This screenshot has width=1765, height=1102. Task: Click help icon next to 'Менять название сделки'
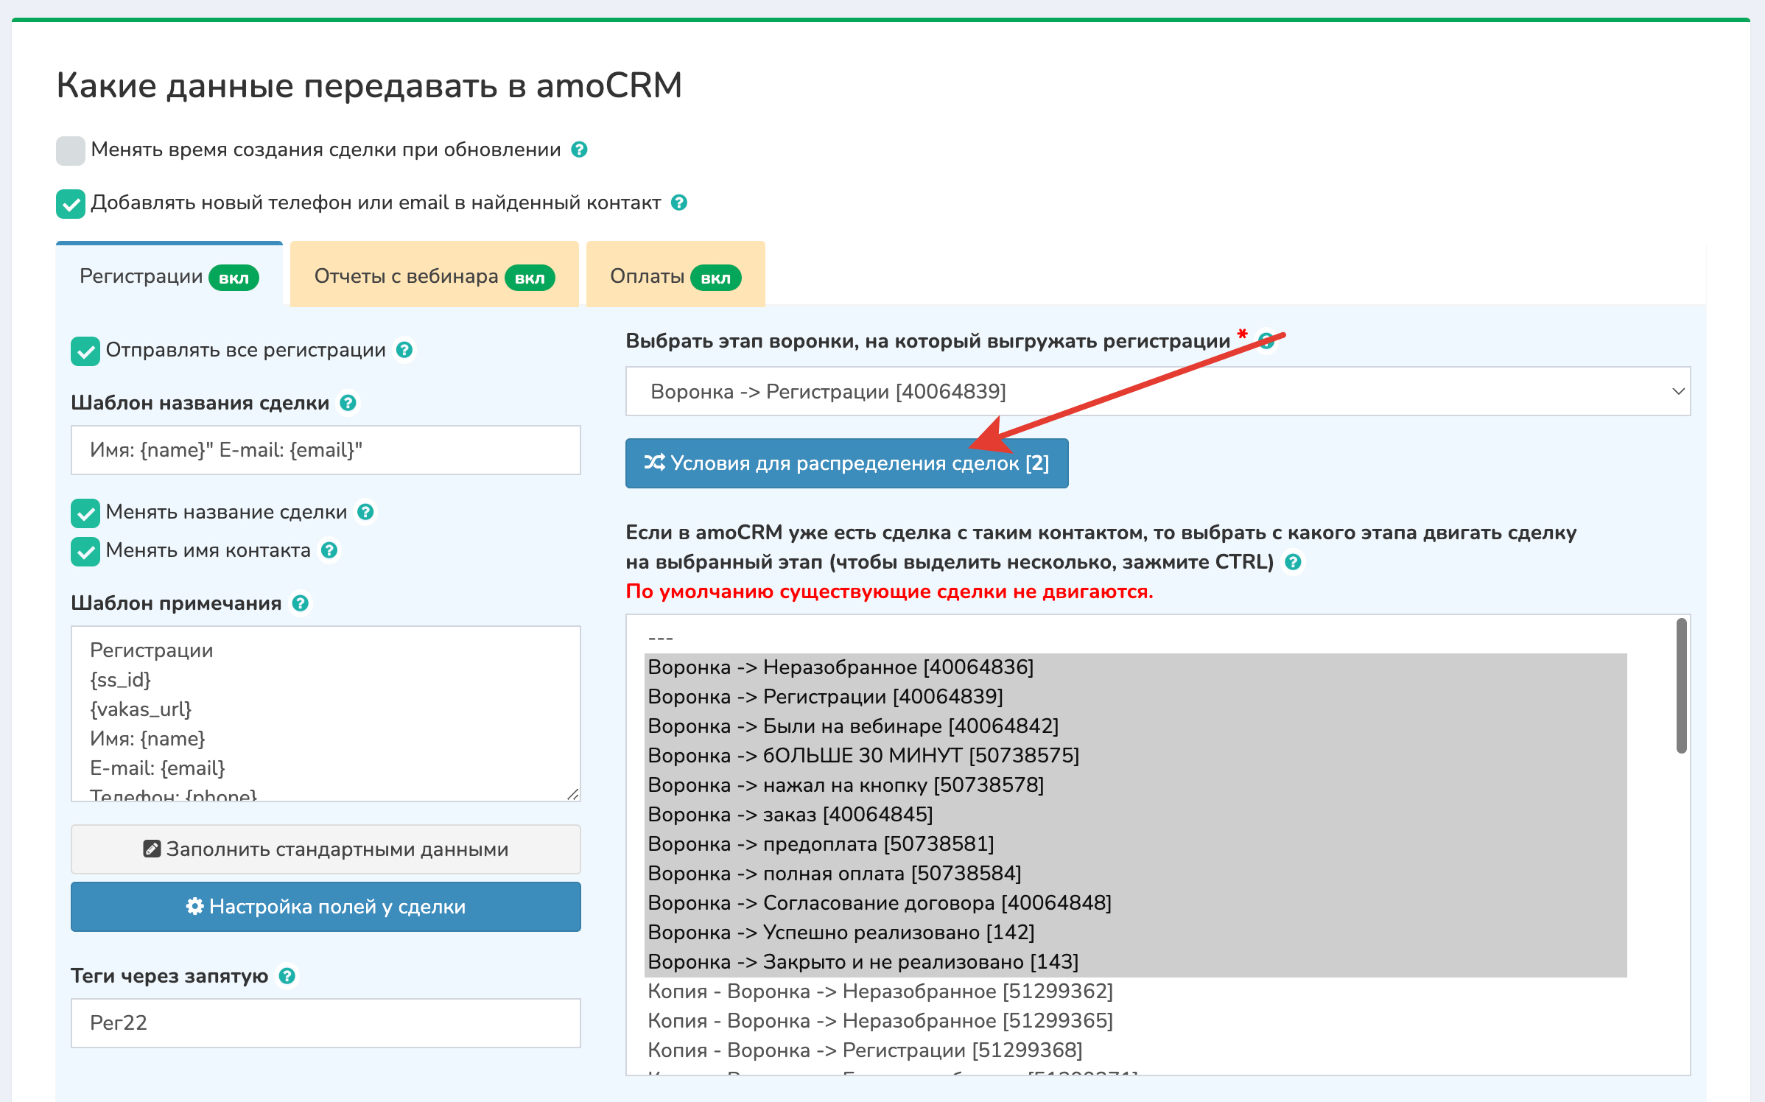[x=366, y=512]
